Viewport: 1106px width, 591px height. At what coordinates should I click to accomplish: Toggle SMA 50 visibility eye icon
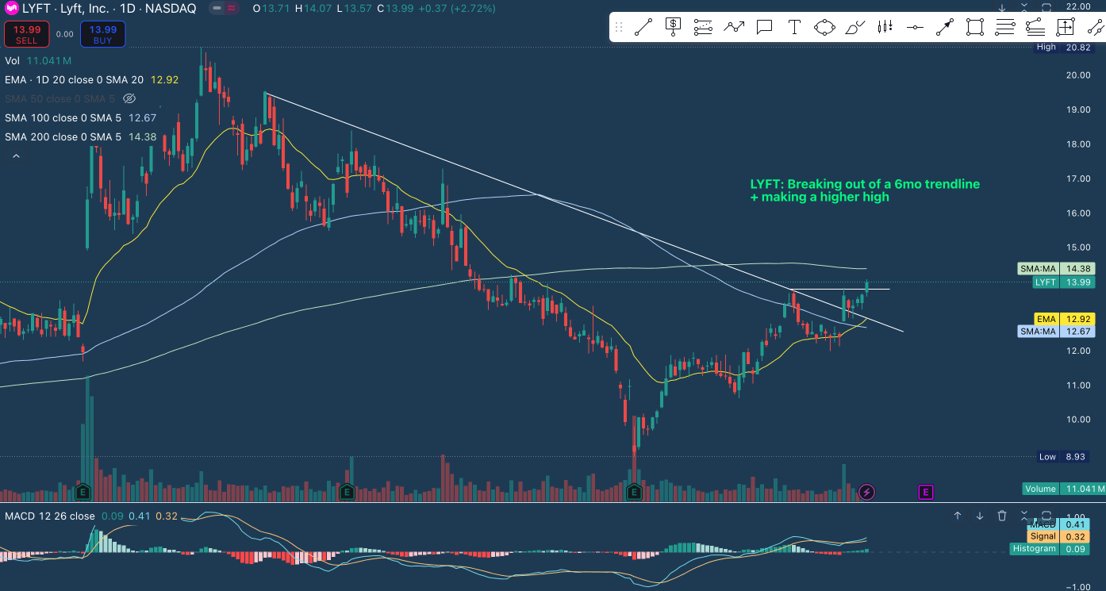[x=130, y=99]
